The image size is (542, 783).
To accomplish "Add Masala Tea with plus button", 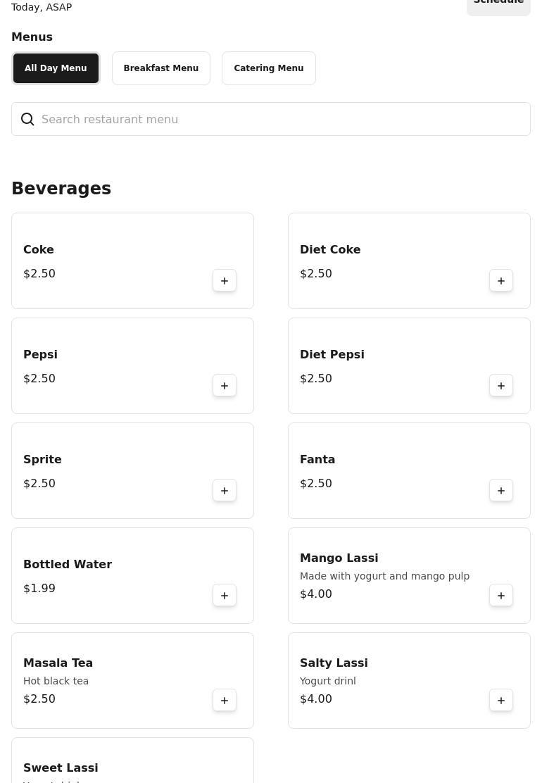I will point(225,700).
